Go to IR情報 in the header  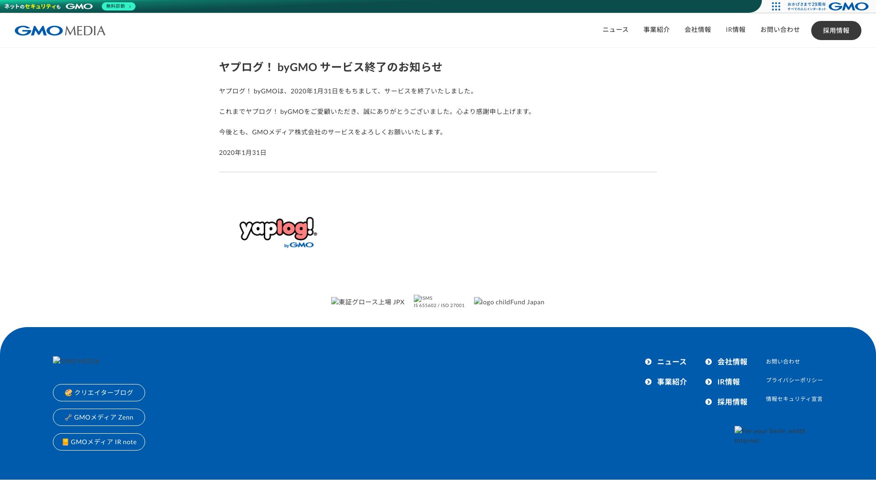tap(735, 30)
